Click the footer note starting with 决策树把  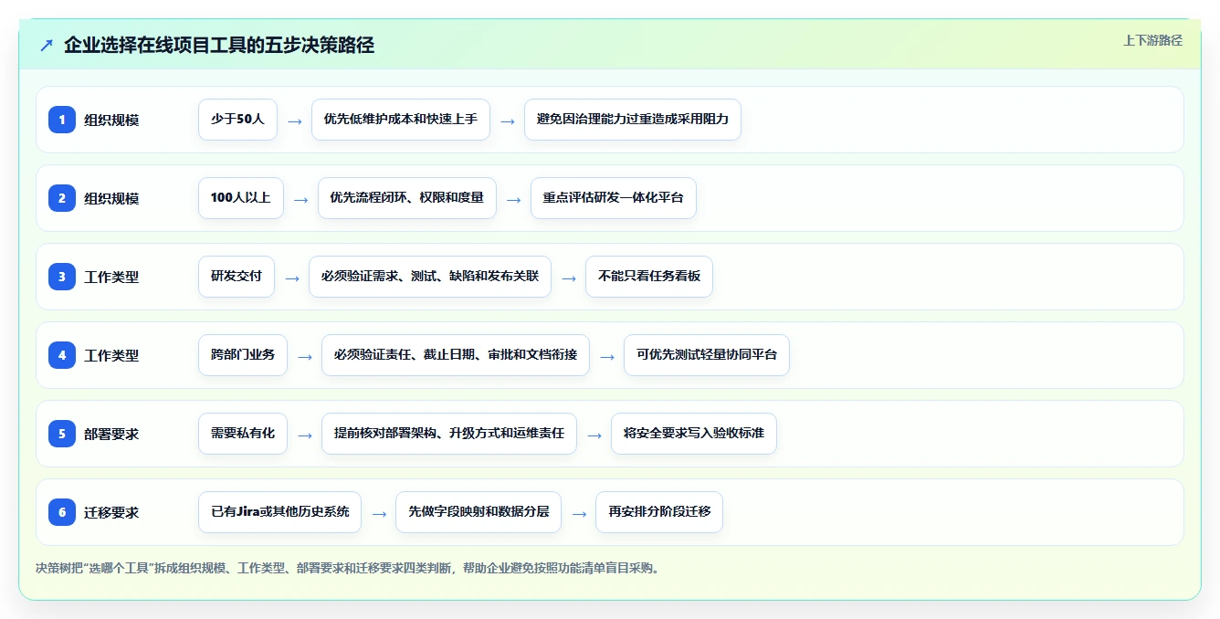347,568
